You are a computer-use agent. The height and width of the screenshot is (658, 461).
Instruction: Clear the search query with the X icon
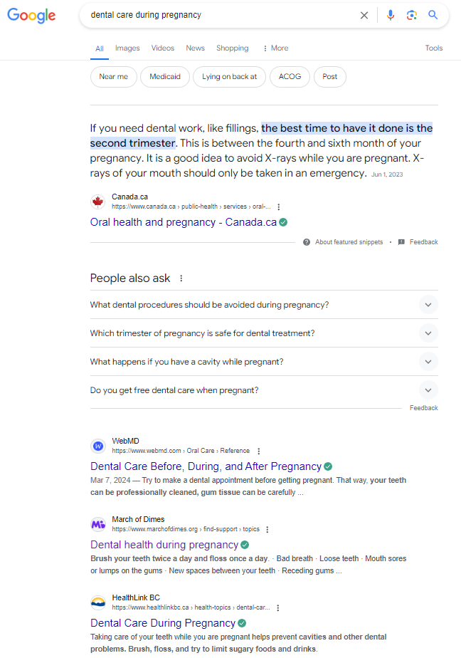click(x=364, y=15)
